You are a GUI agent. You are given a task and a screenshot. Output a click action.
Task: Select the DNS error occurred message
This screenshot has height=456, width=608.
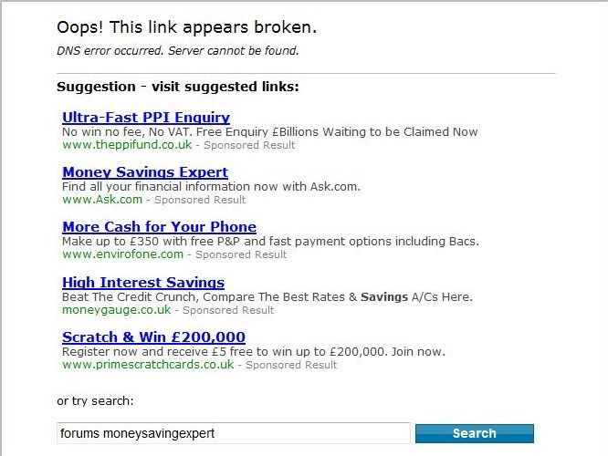click(178, 51)
